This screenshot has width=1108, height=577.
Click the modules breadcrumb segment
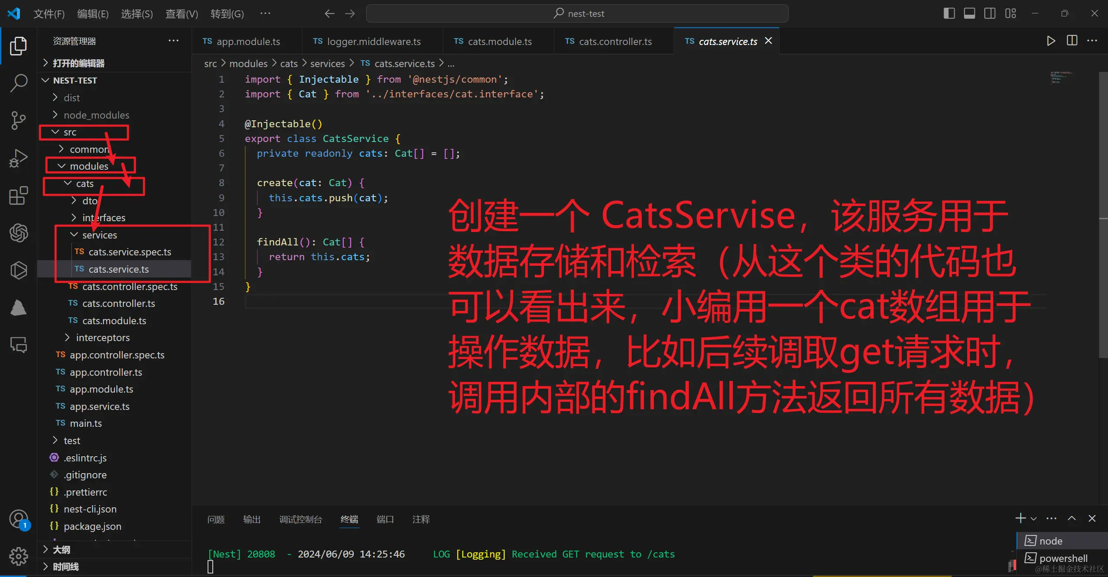point(248,64)
